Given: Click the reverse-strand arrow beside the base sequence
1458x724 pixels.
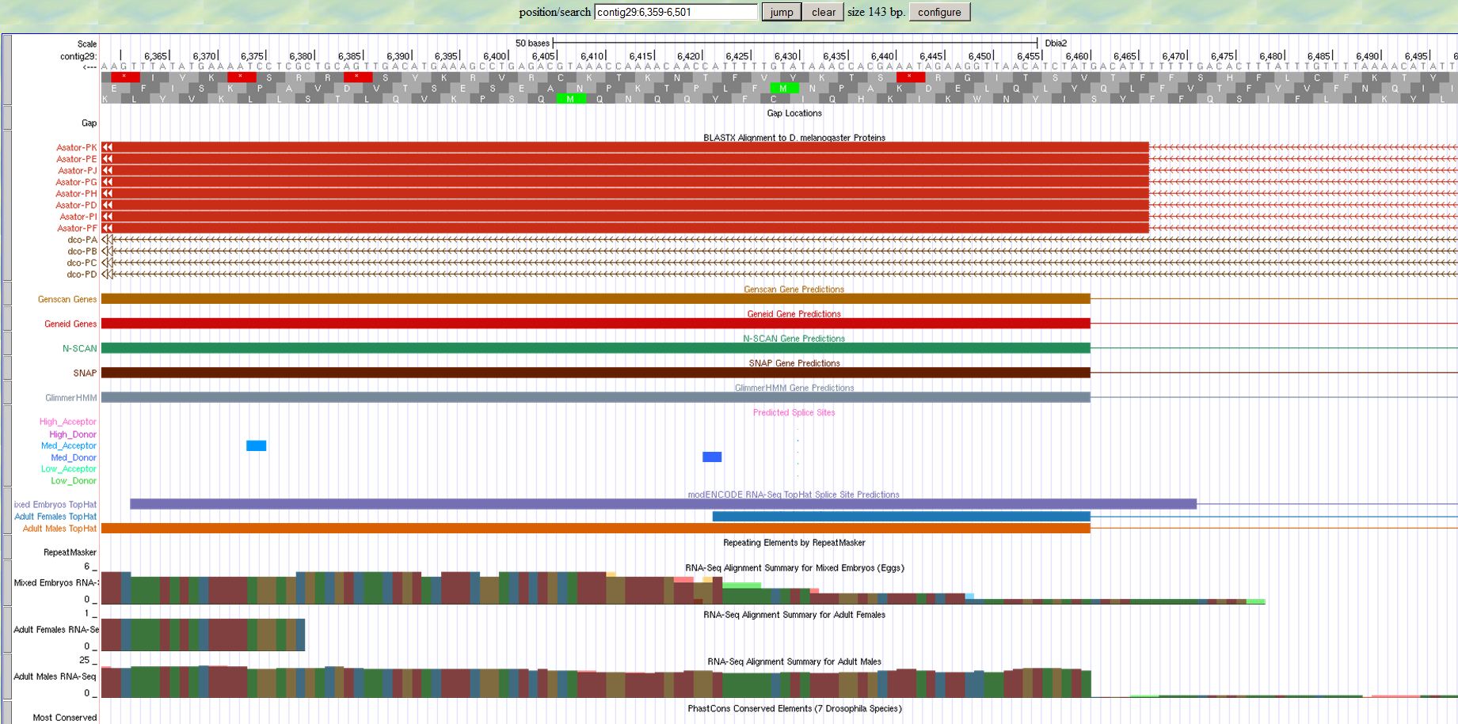Looking at the screenshot, I should coord(89,67).
